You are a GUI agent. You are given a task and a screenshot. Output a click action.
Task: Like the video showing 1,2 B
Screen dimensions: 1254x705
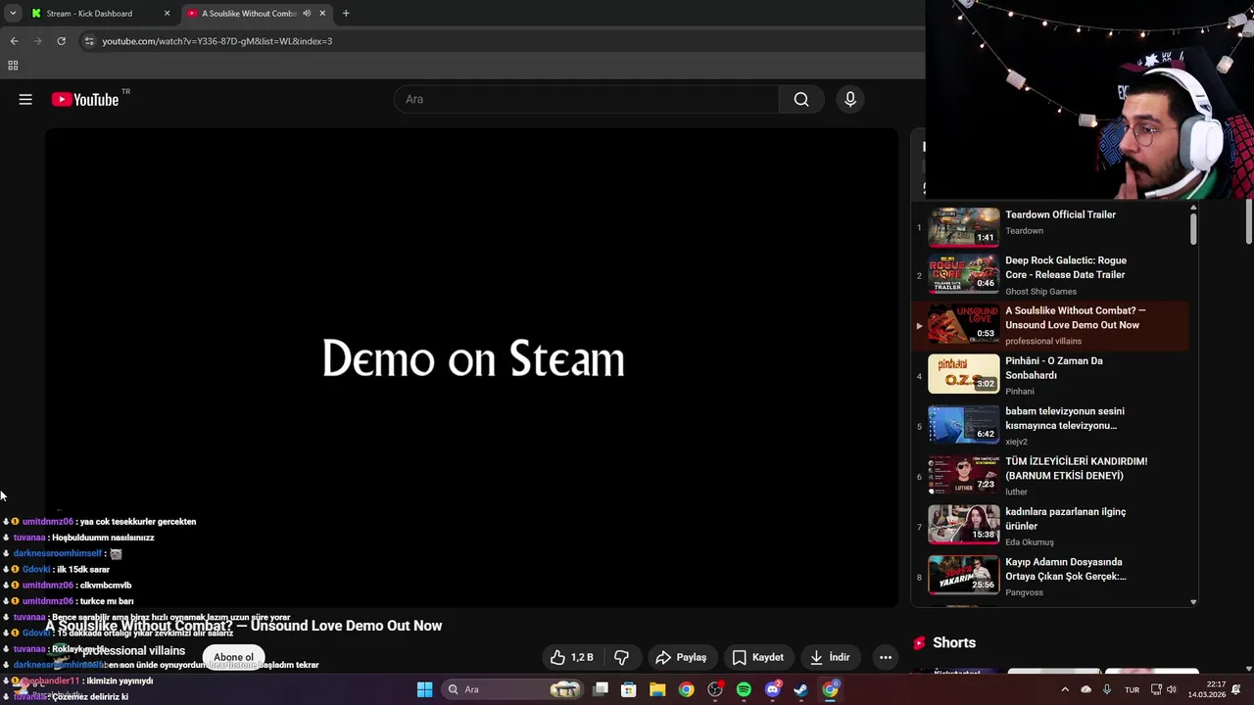[x=572, y=657]
